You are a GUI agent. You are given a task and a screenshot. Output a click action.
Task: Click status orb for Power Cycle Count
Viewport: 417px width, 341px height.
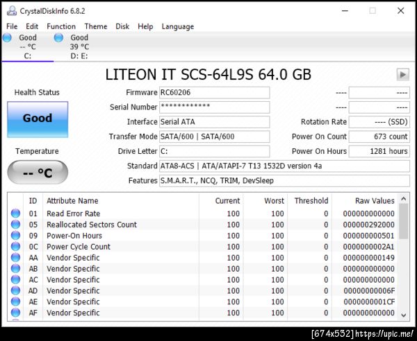click(x=15, y=246)
